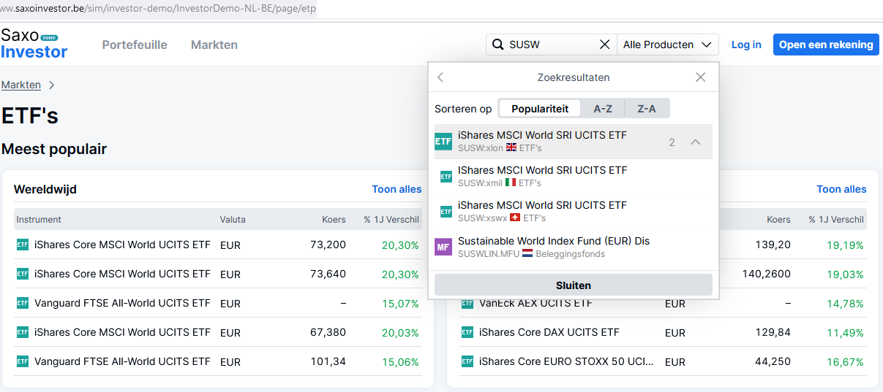Sort Wereldwijd by % 1J Verschil
Image resolution: width=883 pixels, height=392 pixels.
coord(391,219)
